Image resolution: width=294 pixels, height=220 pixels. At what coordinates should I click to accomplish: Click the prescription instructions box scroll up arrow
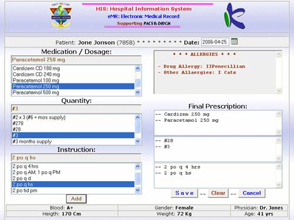(x=279, y=167)
